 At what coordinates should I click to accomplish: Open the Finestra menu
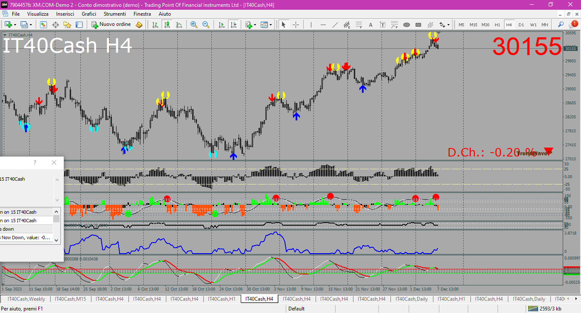142,14
